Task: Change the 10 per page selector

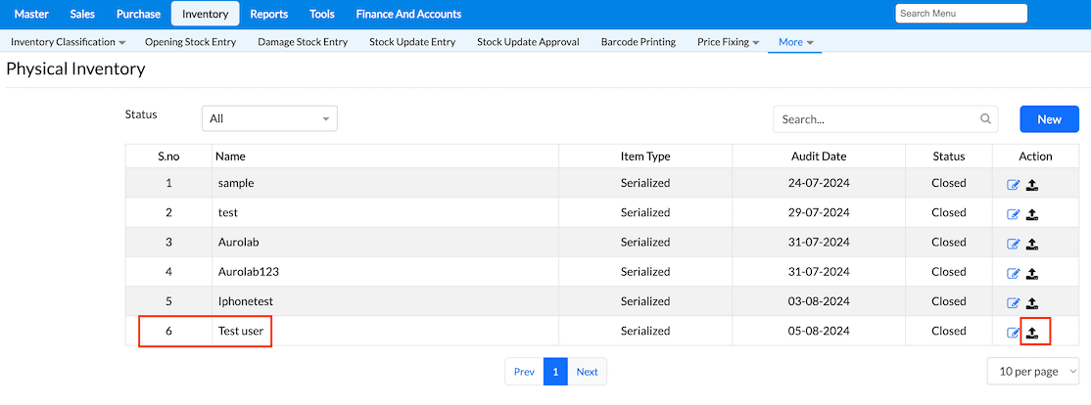Action: 1032,372
